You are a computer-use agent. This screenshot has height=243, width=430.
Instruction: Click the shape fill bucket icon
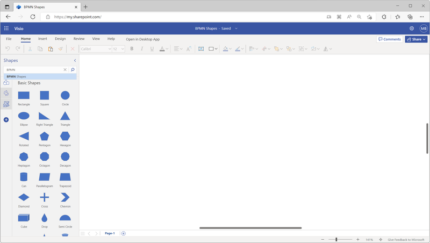click(225, 49)
